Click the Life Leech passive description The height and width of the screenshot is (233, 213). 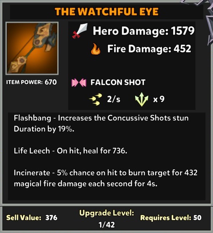click(x=70, y=151)
